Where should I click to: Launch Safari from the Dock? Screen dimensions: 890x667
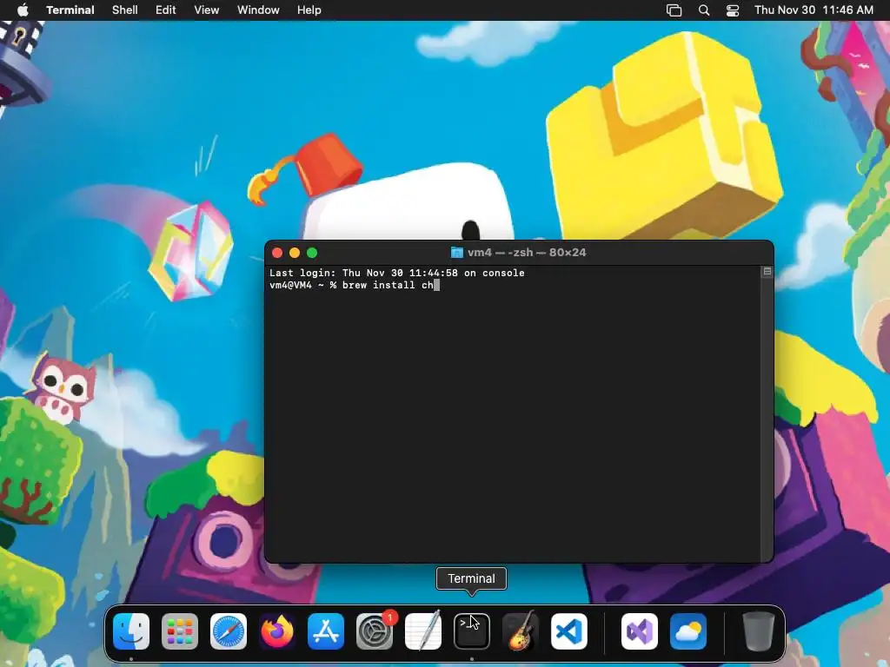click(229, 631)
